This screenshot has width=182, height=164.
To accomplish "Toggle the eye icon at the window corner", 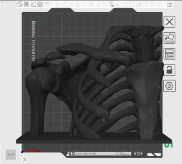I will (x=2, y=2).
